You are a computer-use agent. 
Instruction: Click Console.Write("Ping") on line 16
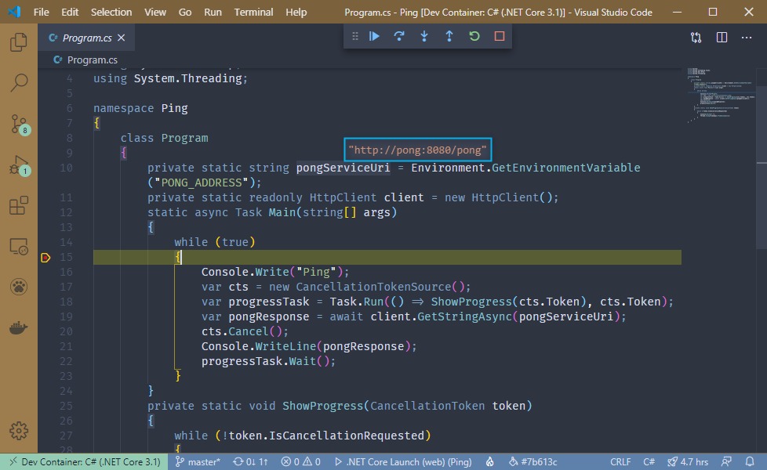tap(275, 272)
